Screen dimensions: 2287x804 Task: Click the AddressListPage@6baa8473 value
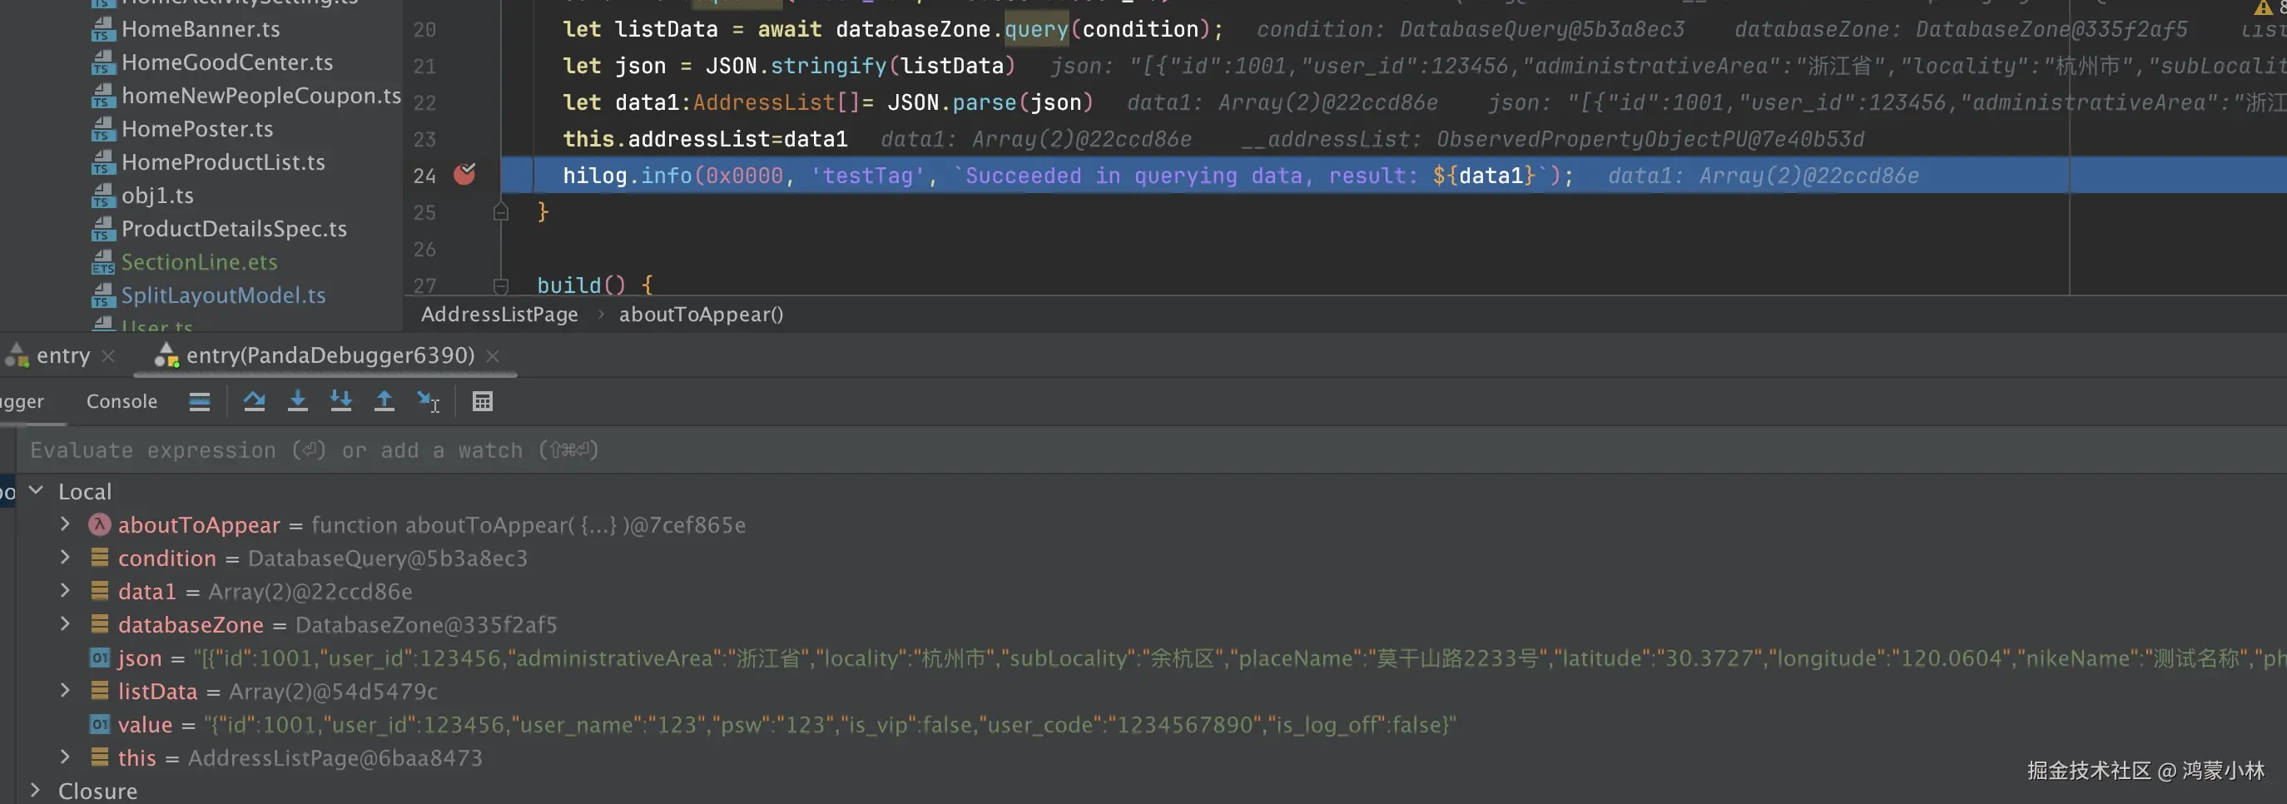tap(335, 758)
